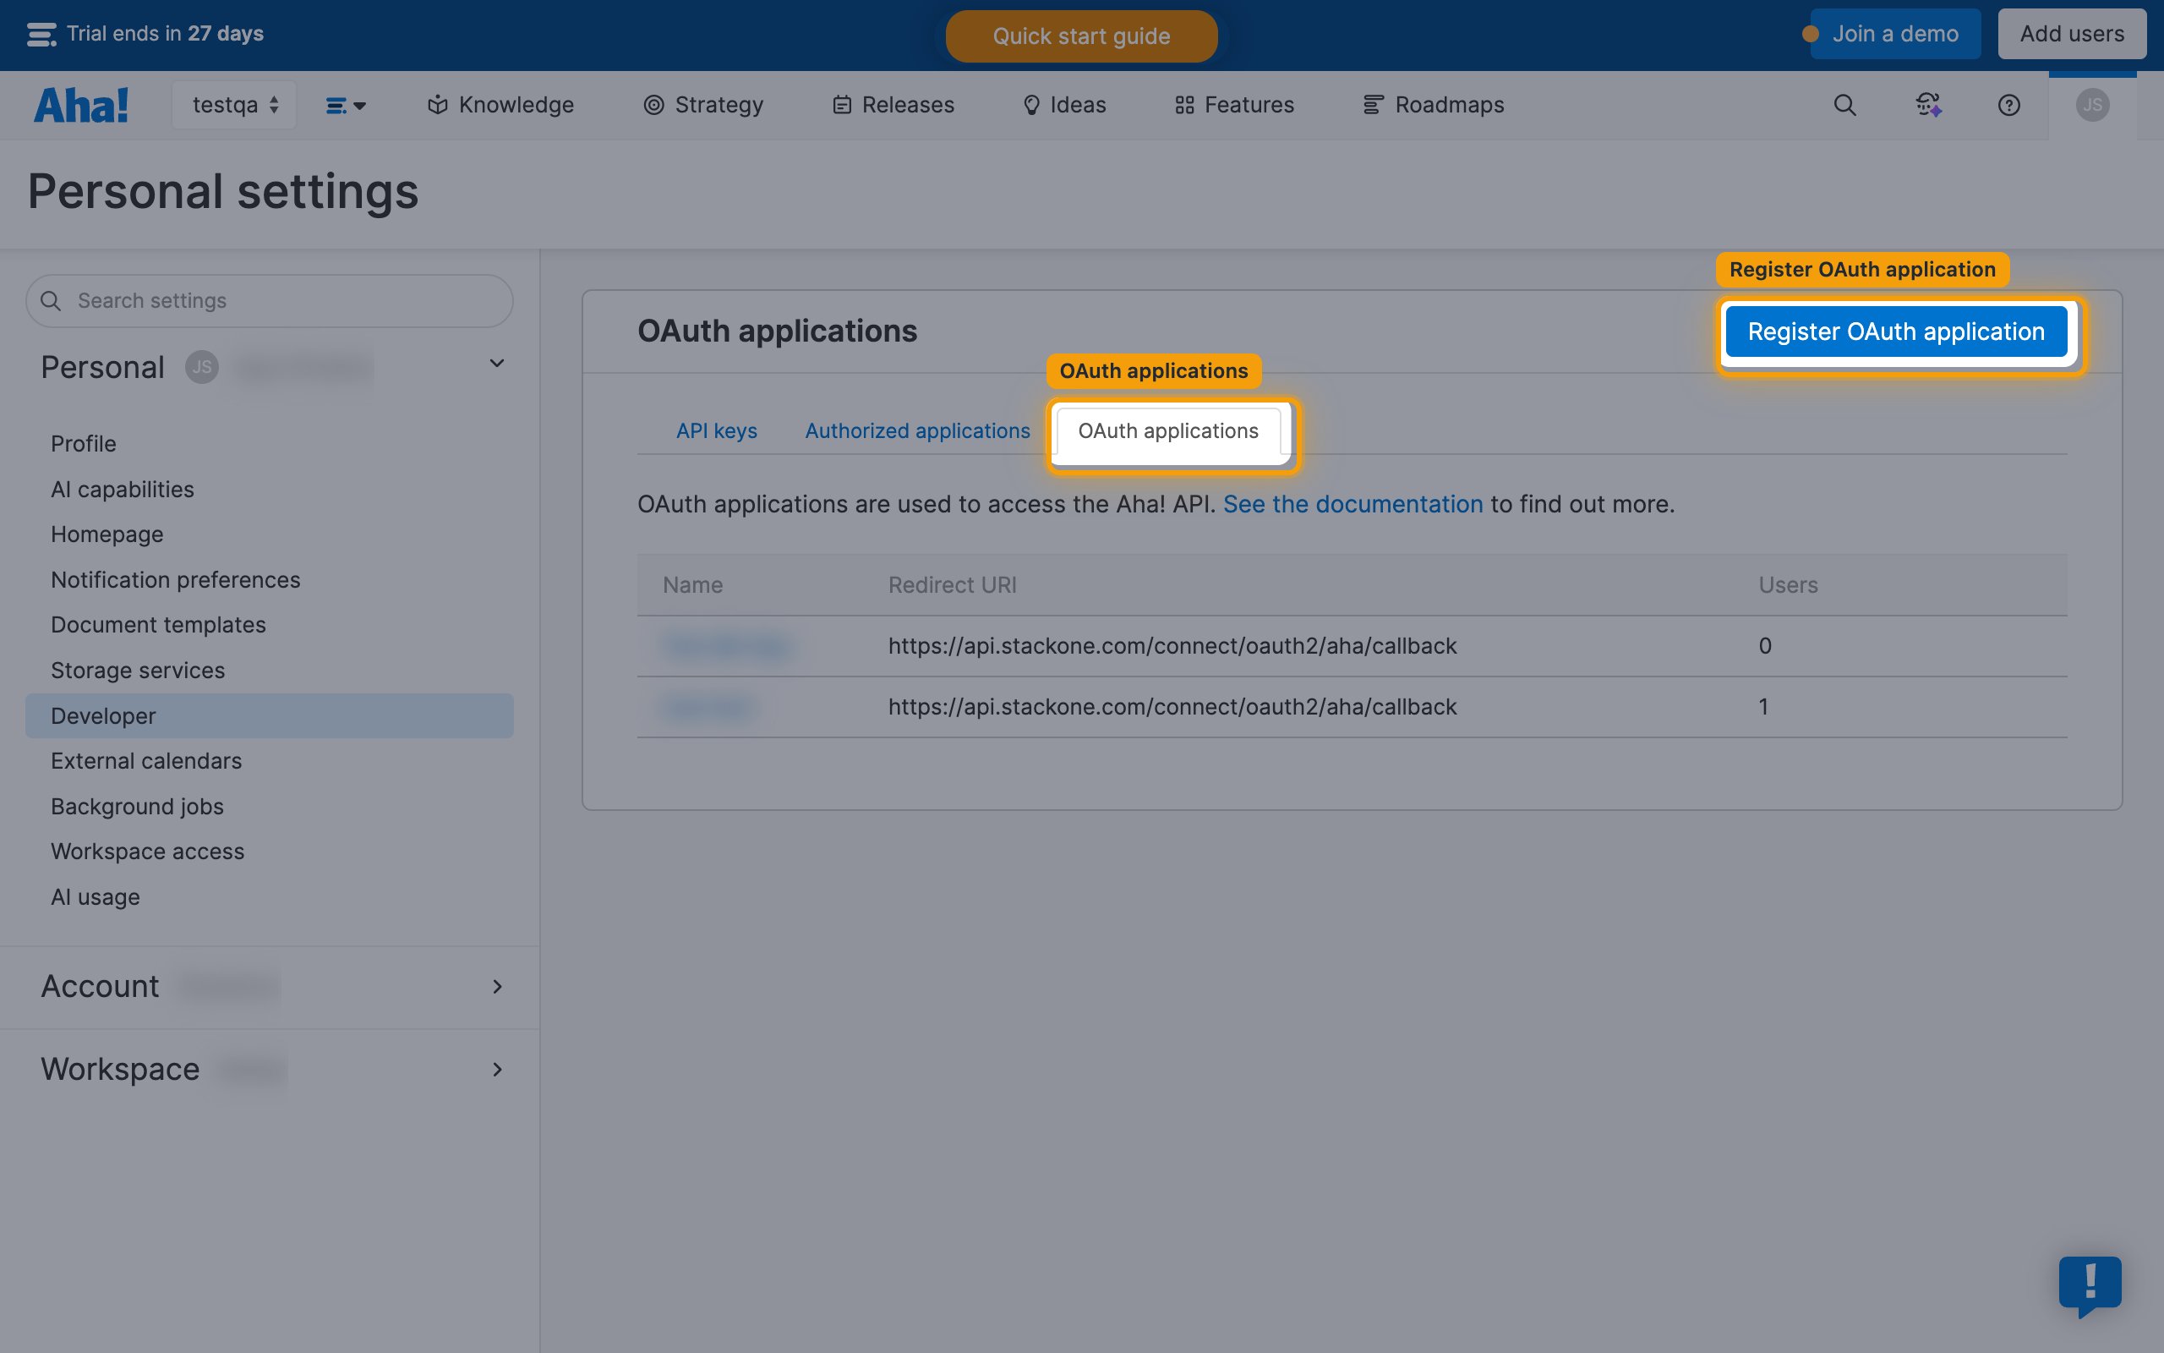Switch to the Authorized applications tab

click(917, 430)
